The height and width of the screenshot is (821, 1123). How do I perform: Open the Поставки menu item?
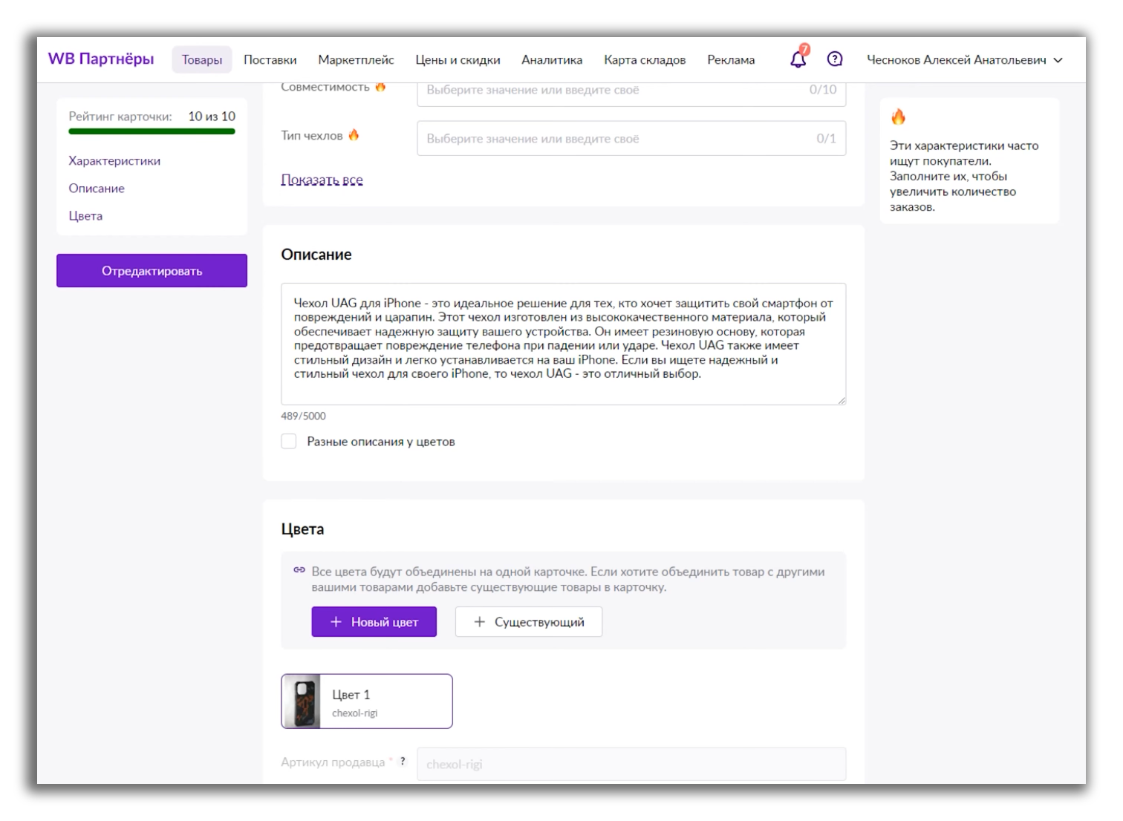click(x=270, y=59)
